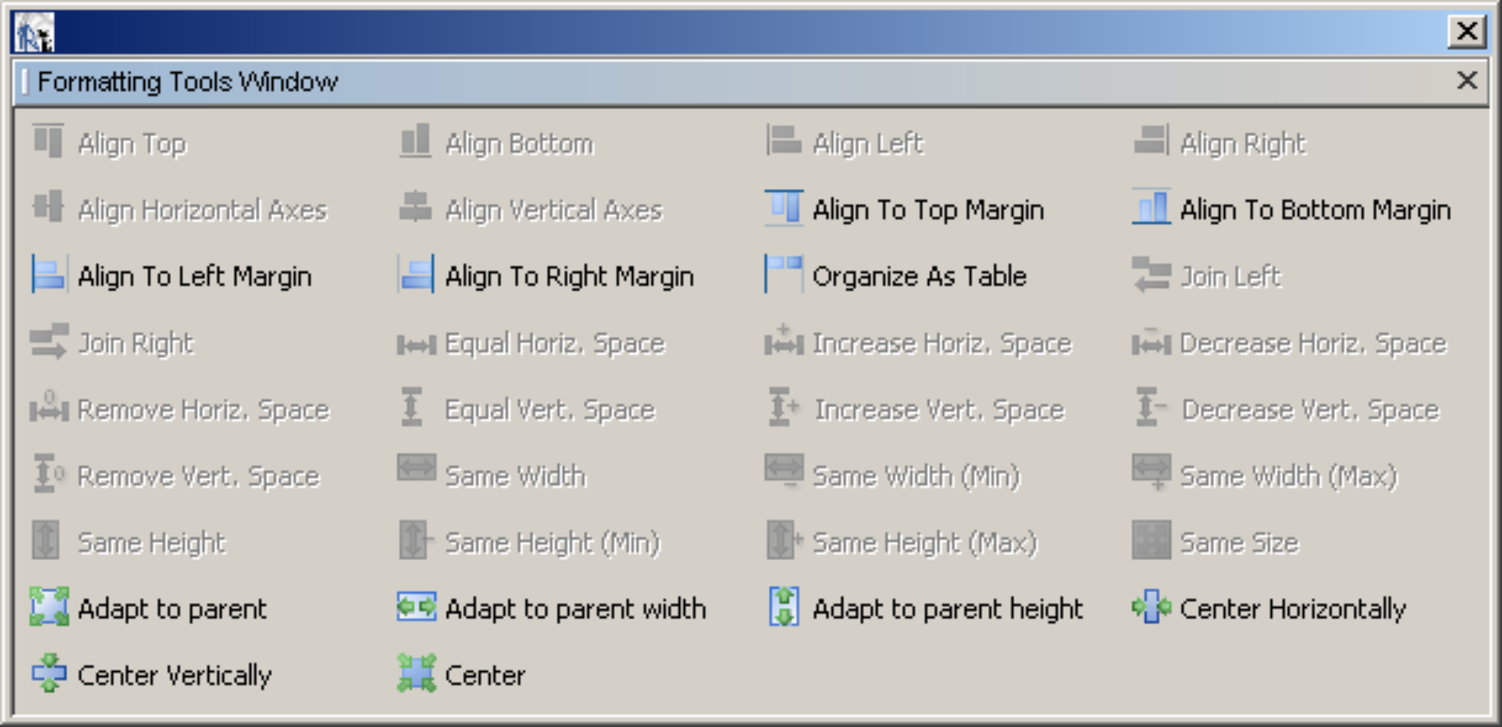1502x727 pixels.
Task: Close the Formatting Tools Window panel
Action: pyautogui.click(x=1467, y=81)
